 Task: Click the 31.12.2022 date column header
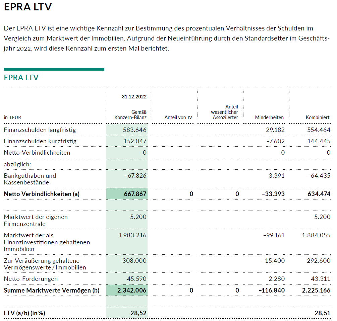(134, 97)
